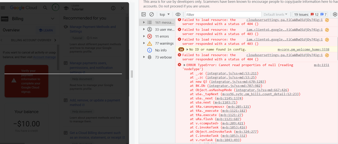This screenshot has height=144, width=338.
Task: Toggle the live expression eye icon
Action: click(x=178, y=15)
